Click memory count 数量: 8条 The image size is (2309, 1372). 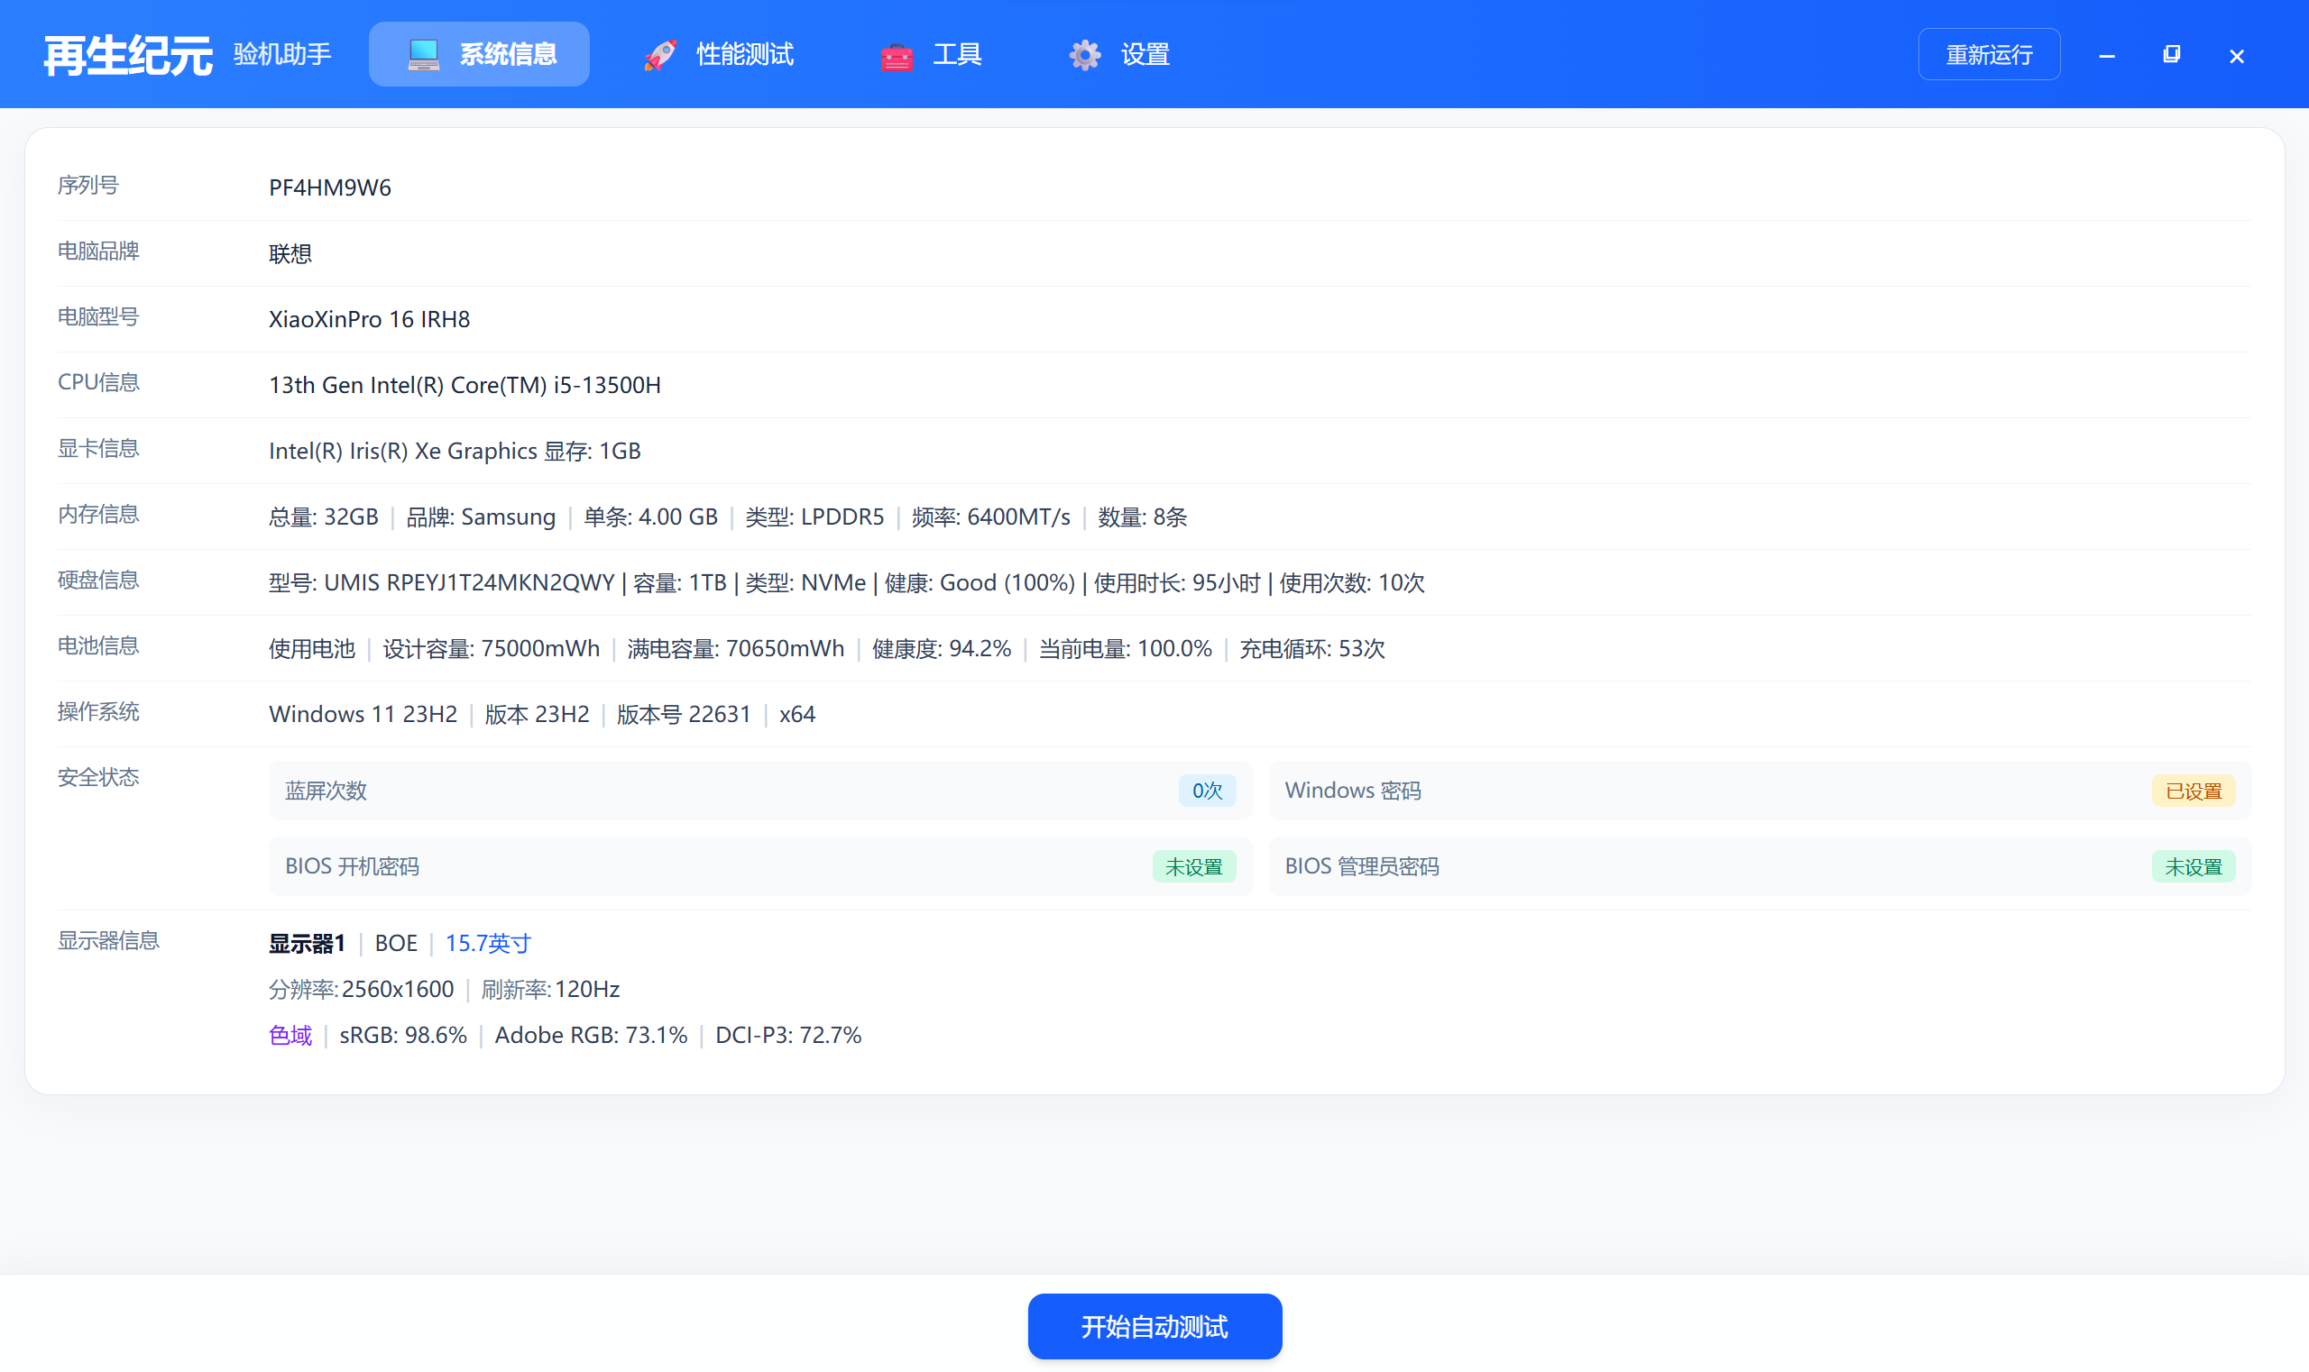pyautogui.click(x=1143, y=517)
